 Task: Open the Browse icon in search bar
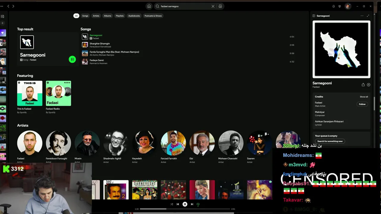[x=220, y=6]
